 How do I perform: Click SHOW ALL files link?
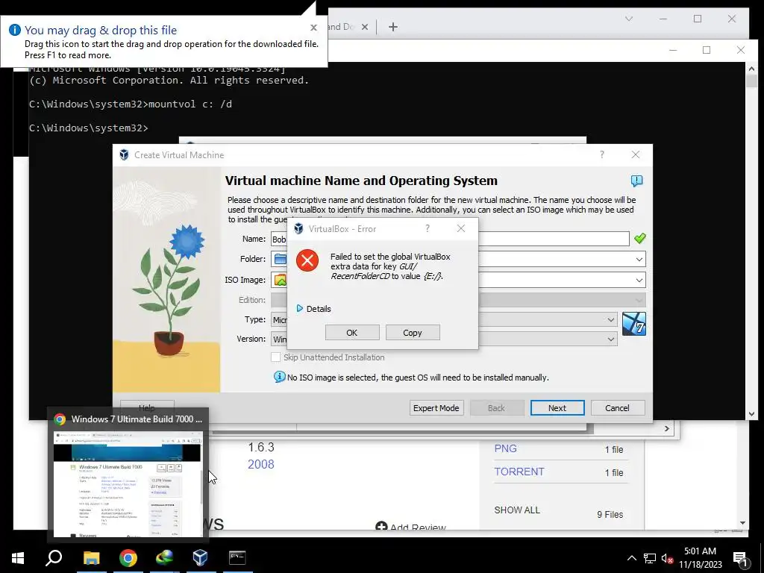[517, 510]
